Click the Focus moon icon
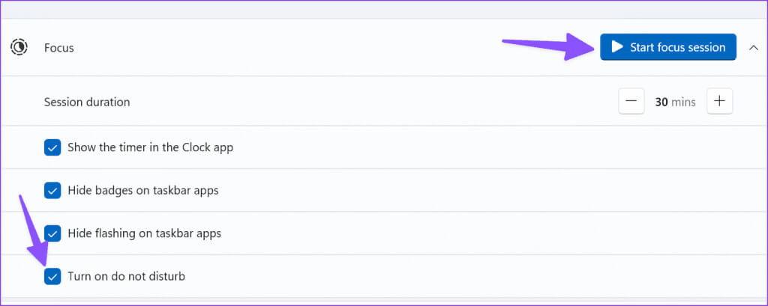Image resolution: width=768 pixels, height=306 pixels. pyautogui.click(x=19, y=47)
